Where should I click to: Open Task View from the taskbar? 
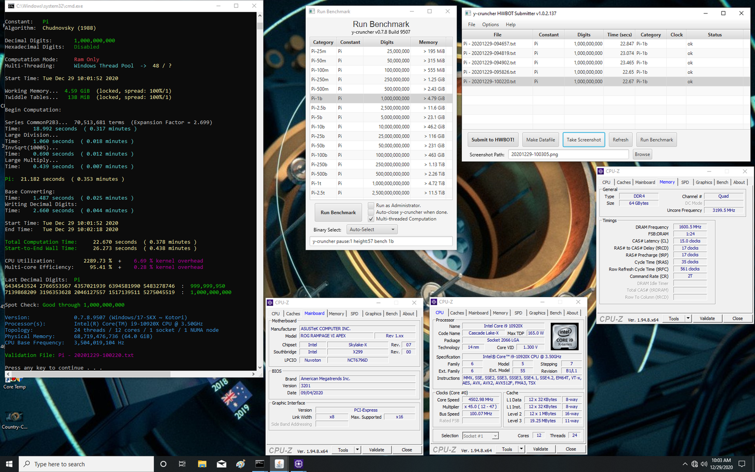[182, 464]
